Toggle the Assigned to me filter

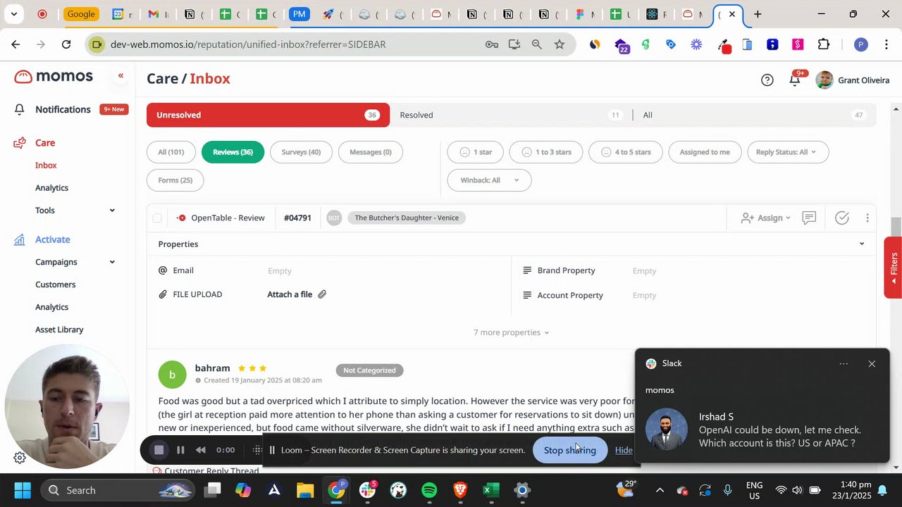(705, 152)
